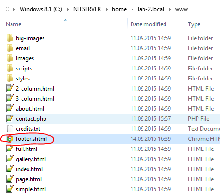Select the about.html file icon
This screenshot has height=195, width=220.
tap(10, 109)
